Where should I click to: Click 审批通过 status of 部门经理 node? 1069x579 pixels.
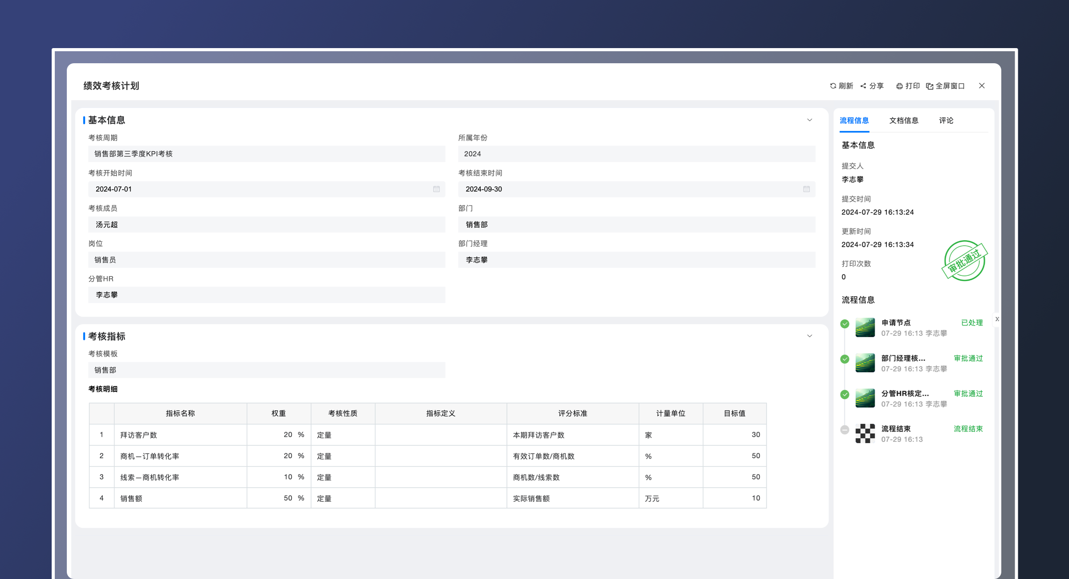coord(968,359)
